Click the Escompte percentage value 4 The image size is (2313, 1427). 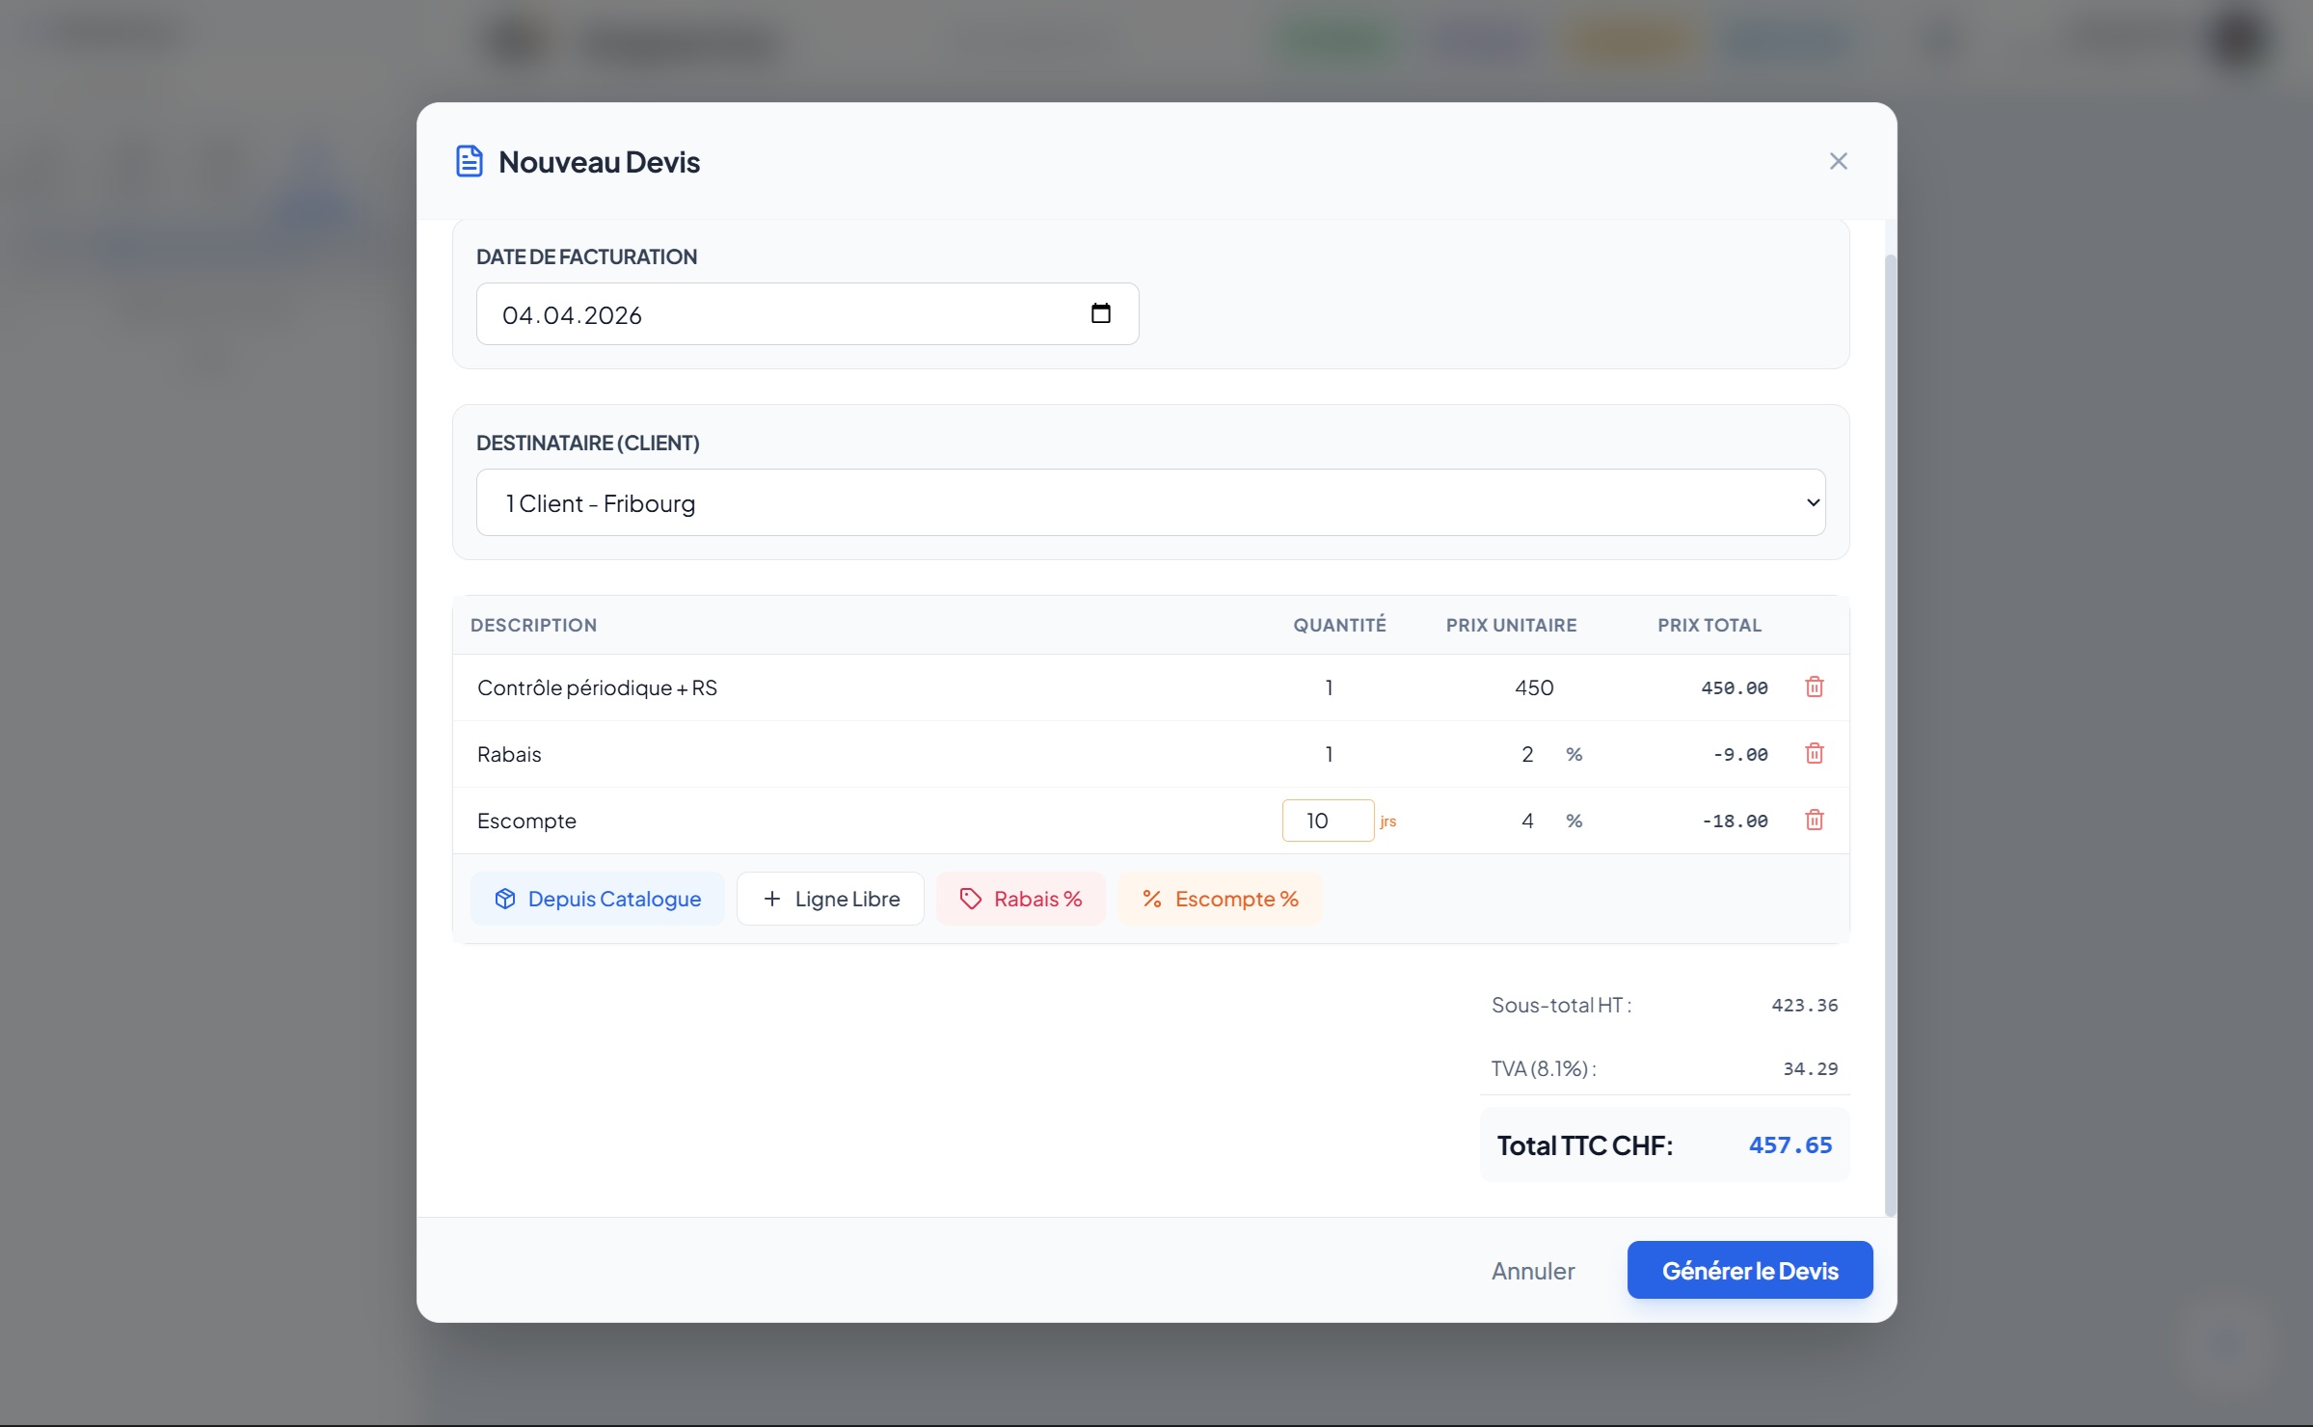tap(1527, 821)
